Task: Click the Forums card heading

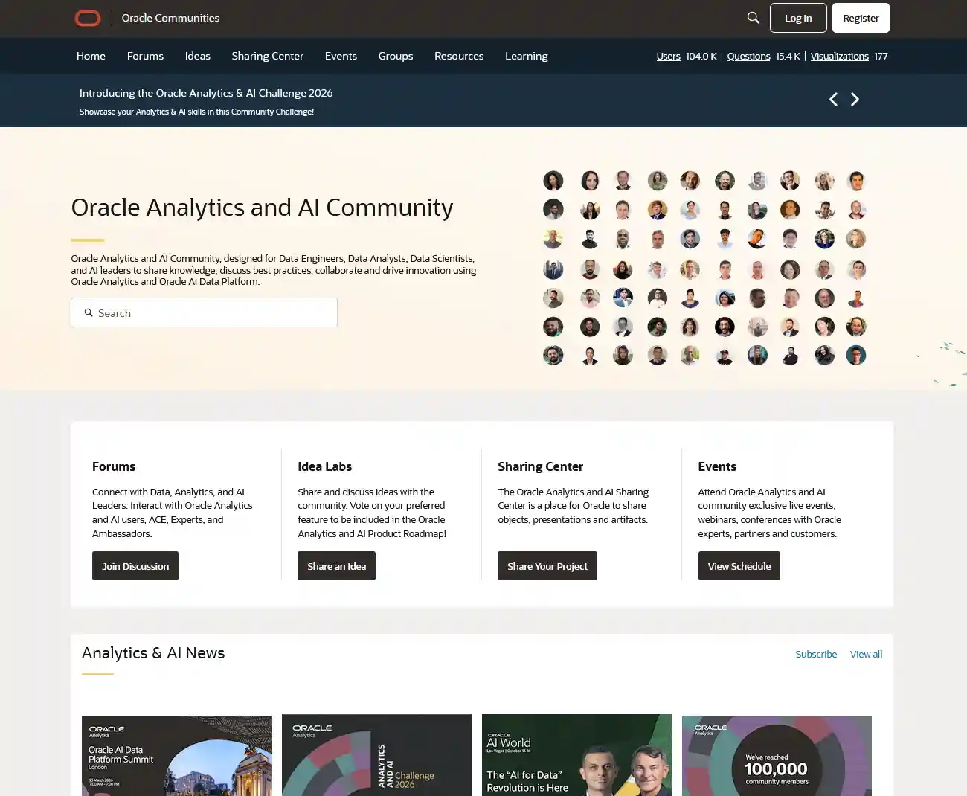Action: click(114, 466)
